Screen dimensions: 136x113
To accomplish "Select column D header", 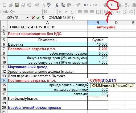I will [116, 23].
